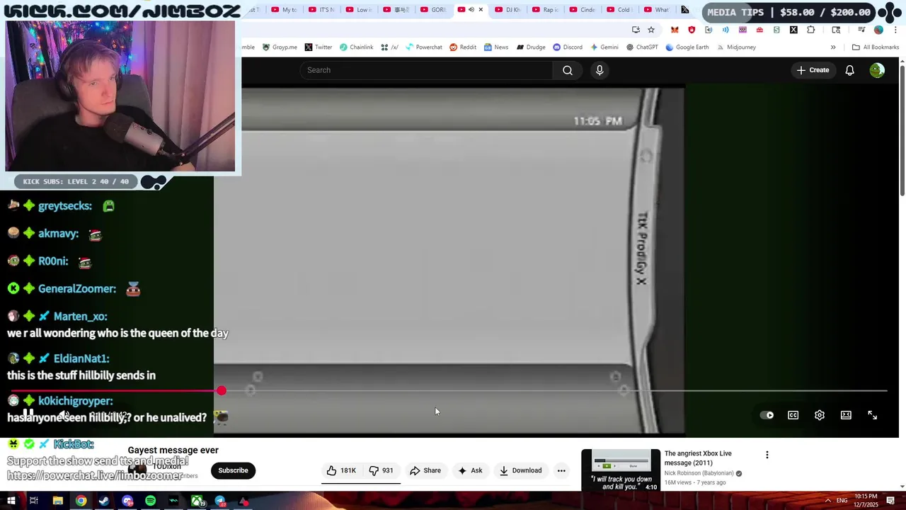Open File Explorer from the taskbar
906x510 pixels.
58,501
